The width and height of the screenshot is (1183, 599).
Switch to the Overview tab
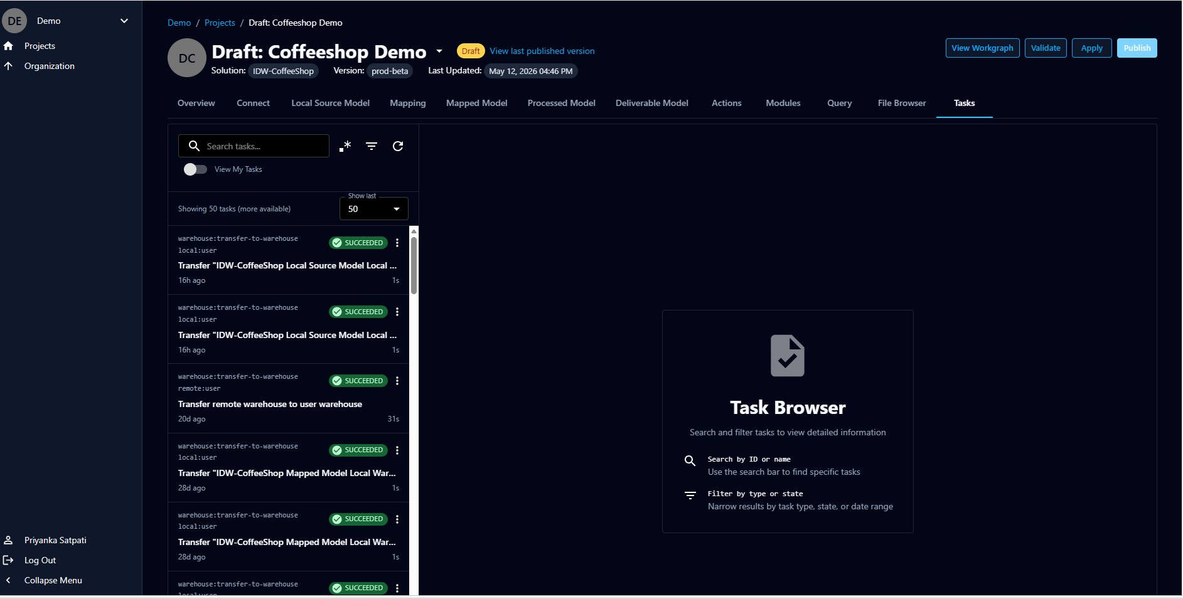196,103
